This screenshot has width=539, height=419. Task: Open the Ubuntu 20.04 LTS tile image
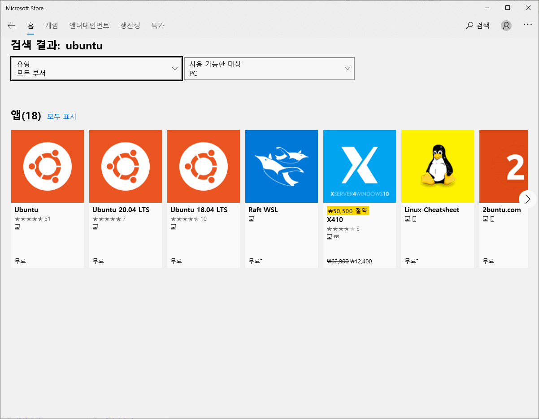pyautogui.click(x=126, y=166)
